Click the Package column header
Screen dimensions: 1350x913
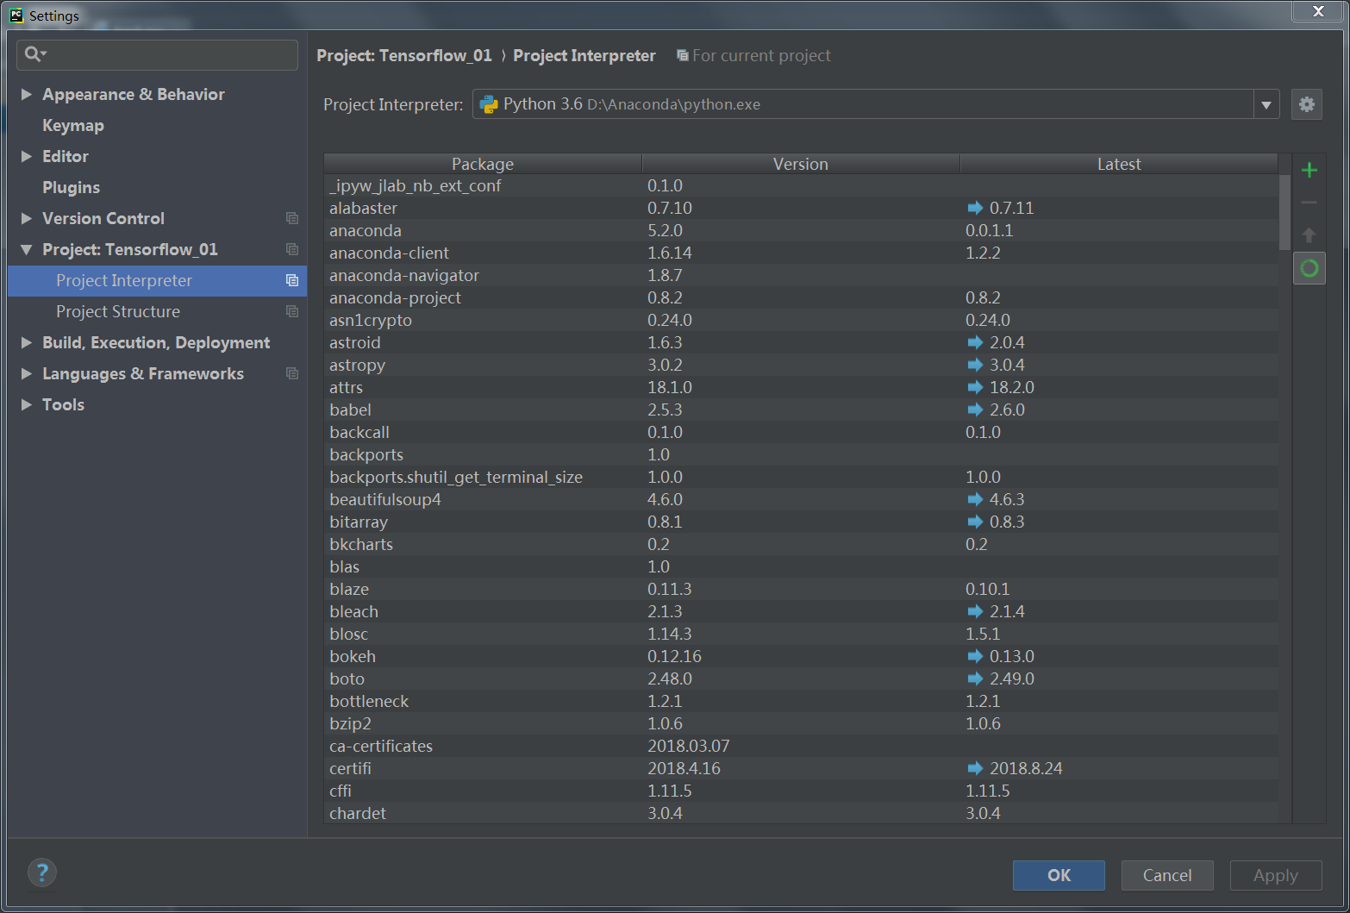tap(483, 164)
